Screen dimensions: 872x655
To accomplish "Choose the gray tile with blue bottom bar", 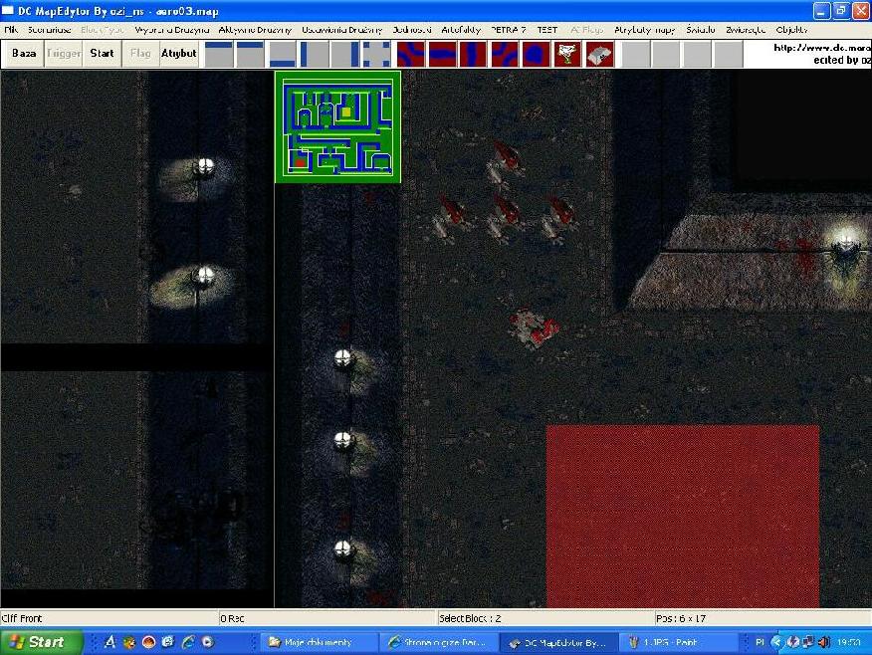I will click(283, 54).
